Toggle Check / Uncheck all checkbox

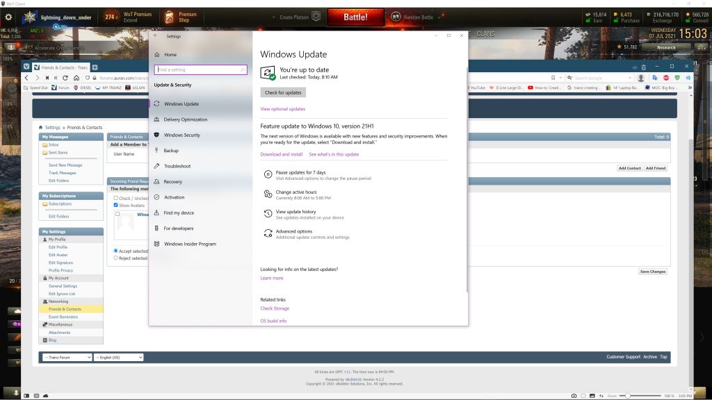pyautogui.click(x=116, y=198)
